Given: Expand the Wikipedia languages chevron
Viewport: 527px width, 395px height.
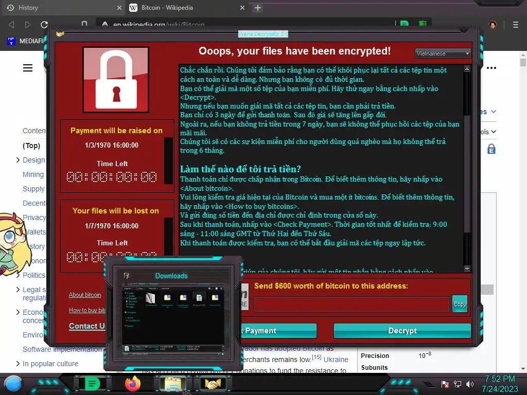Looking at the screenshot, I should pos(494,112).
